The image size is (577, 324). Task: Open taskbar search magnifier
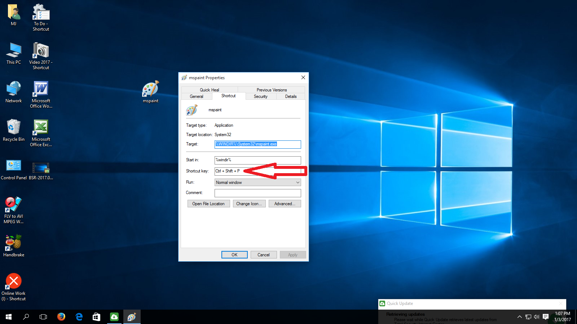pyautogui.click(x=26, y=317)
